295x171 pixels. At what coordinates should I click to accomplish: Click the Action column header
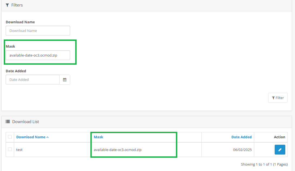tap(279, 137)
